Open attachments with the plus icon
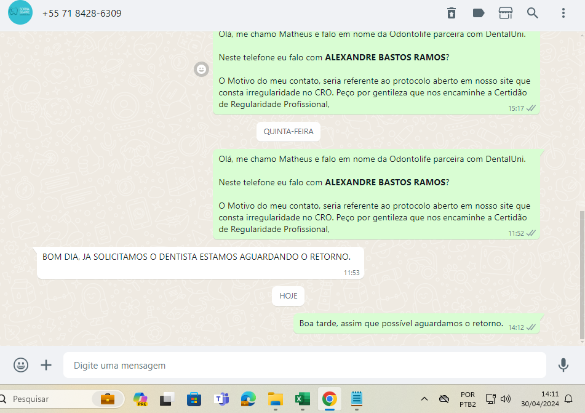Viewport: 585px width, 413px height. click(46, 365)
